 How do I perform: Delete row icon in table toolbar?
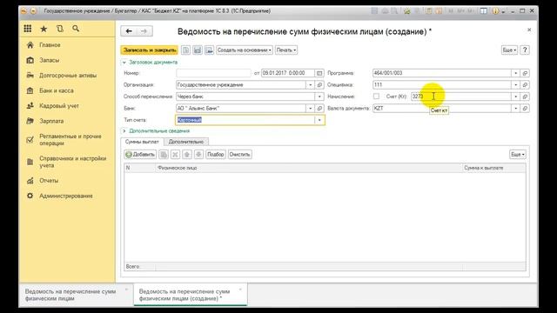[x=175, y=155]
